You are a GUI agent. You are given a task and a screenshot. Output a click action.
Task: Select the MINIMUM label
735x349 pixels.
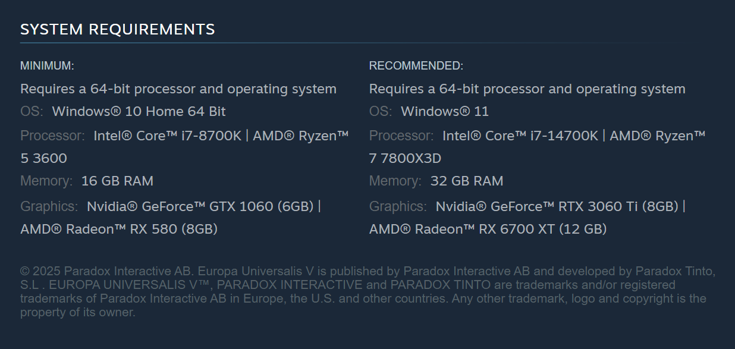click(x=48, y=66)
